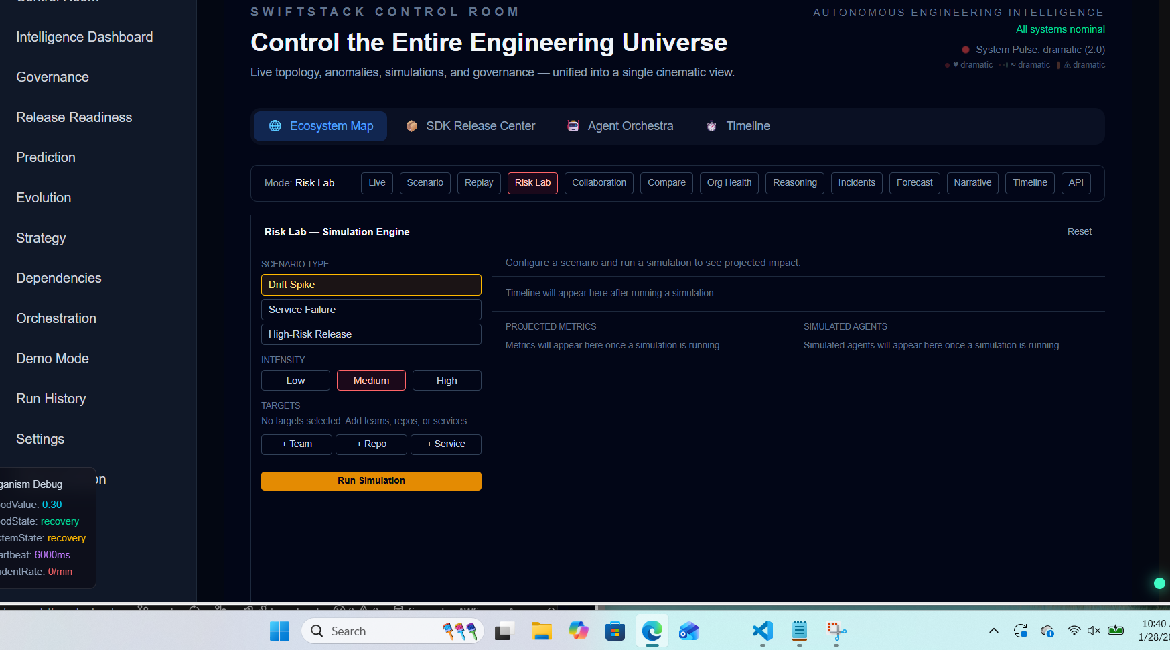Screen dimensions: 1170x650
Task: Click the SDK Release Center package icon
Action: 411,126
